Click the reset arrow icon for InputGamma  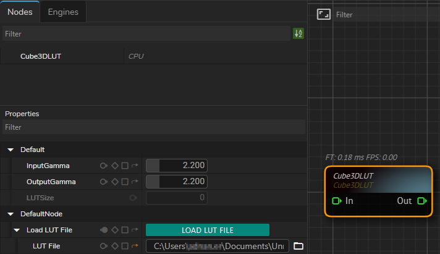pyautogui.click(x=135, y=166)
